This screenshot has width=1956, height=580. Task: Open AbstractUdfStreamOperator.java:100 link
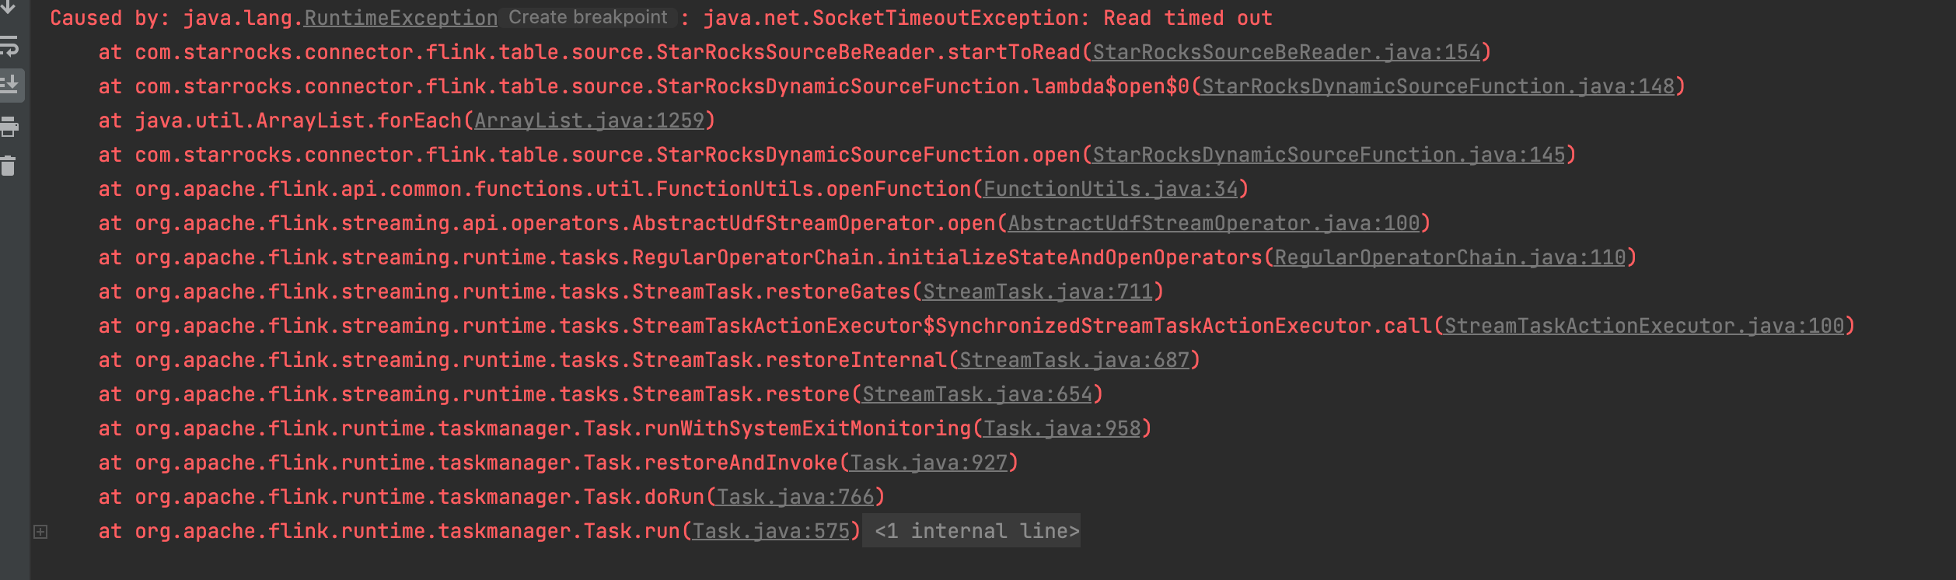tap(1214, 223)
